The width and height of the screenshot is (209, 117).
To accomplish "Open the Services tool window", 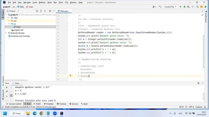I will [73, 104].
